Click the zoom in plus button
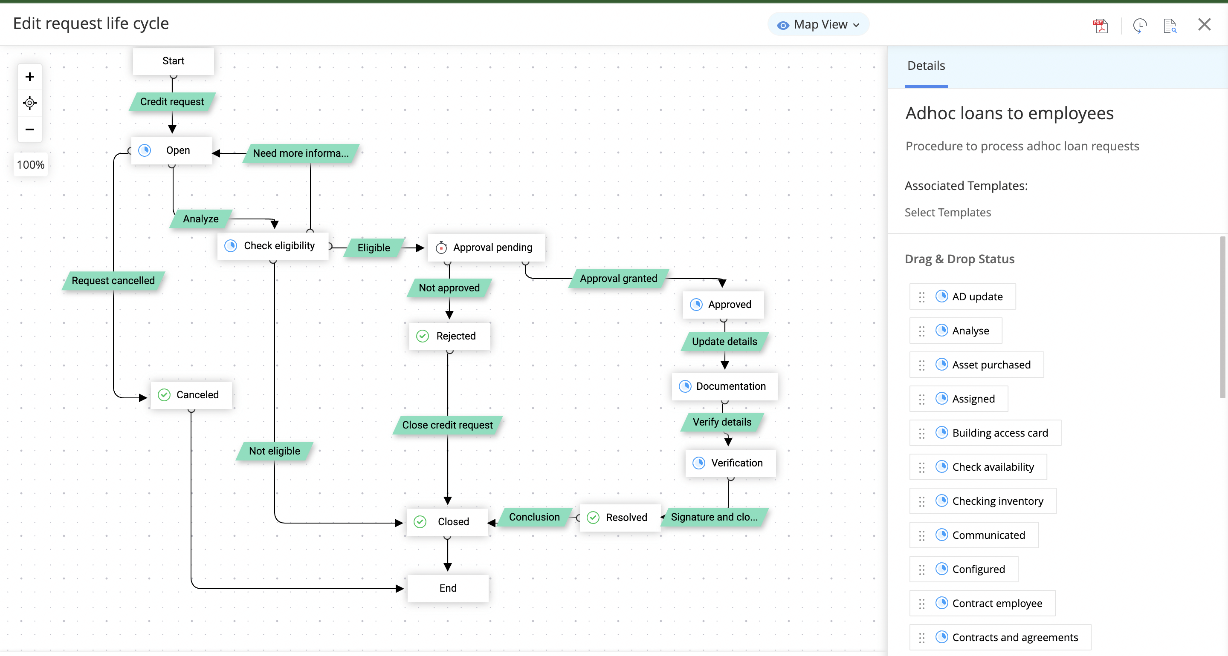This screenshot has height=656, width=1228. coord(29,77)
